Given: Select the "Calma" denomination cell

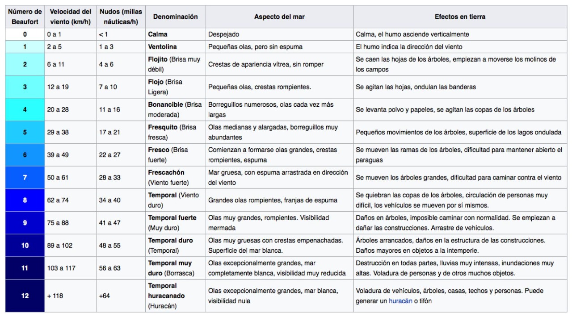Looking at the screenshot, I should click(x=158, y=34).
